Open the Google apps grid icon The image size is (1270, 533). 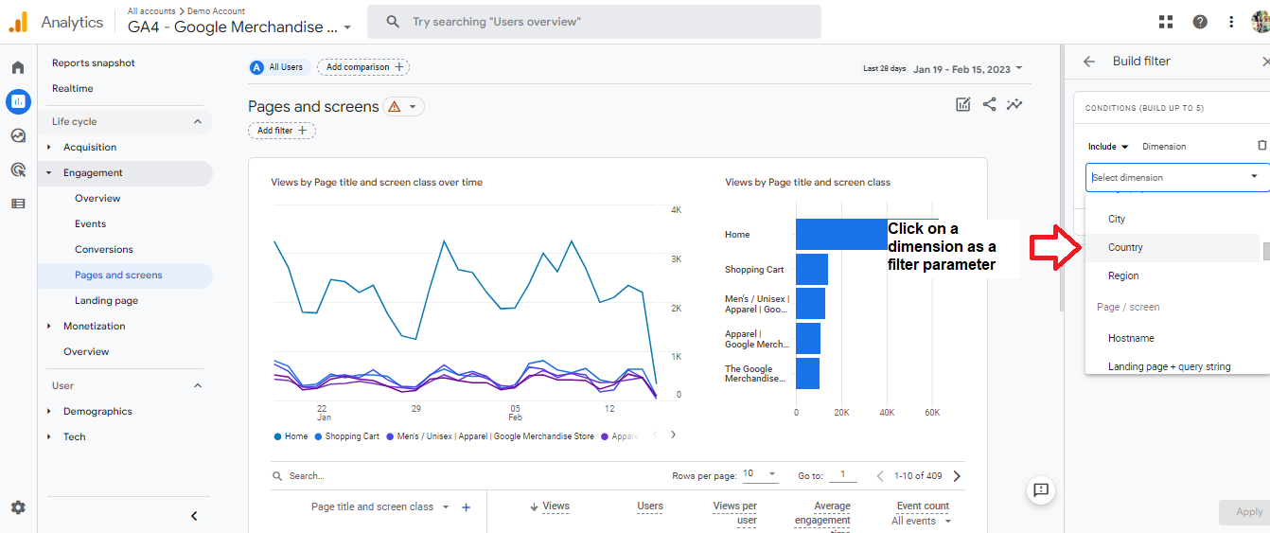1166,22
